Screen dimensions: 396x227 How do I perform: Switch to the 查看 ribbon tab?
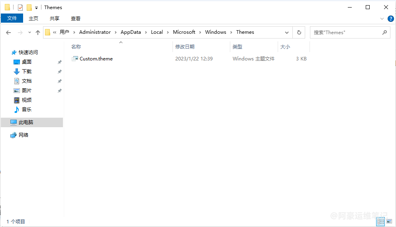point(76,18)
